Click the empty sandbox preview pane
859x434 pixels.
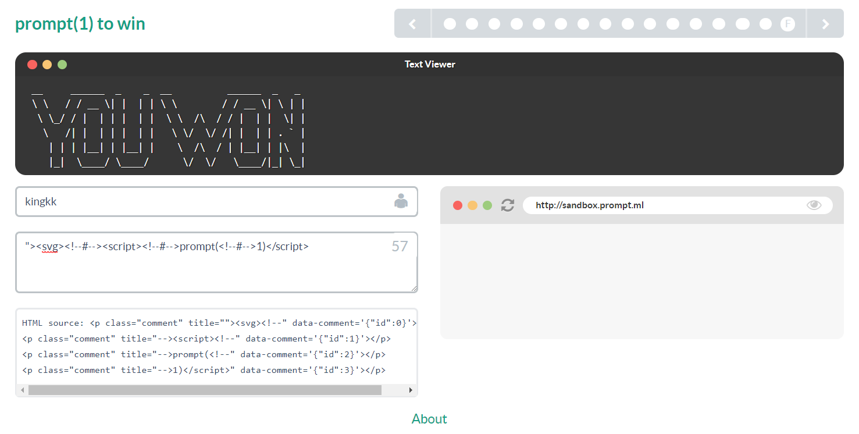point(642,281)
